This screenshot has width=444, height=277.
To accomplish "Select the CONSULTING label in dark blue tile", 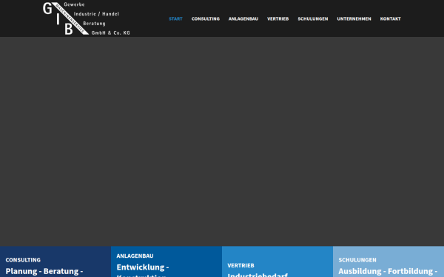I will coord(23,260).
